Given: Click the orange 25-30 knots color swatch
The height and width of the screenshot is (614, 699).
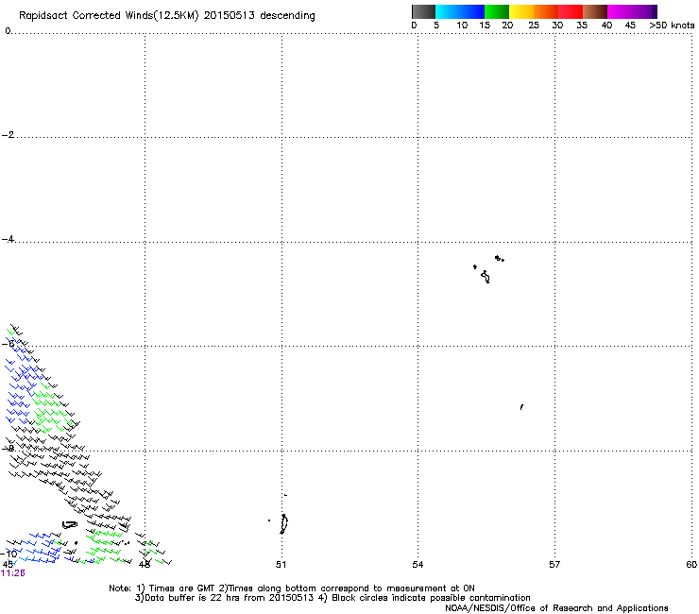Looking at the screenshot, I should [546, 11].
